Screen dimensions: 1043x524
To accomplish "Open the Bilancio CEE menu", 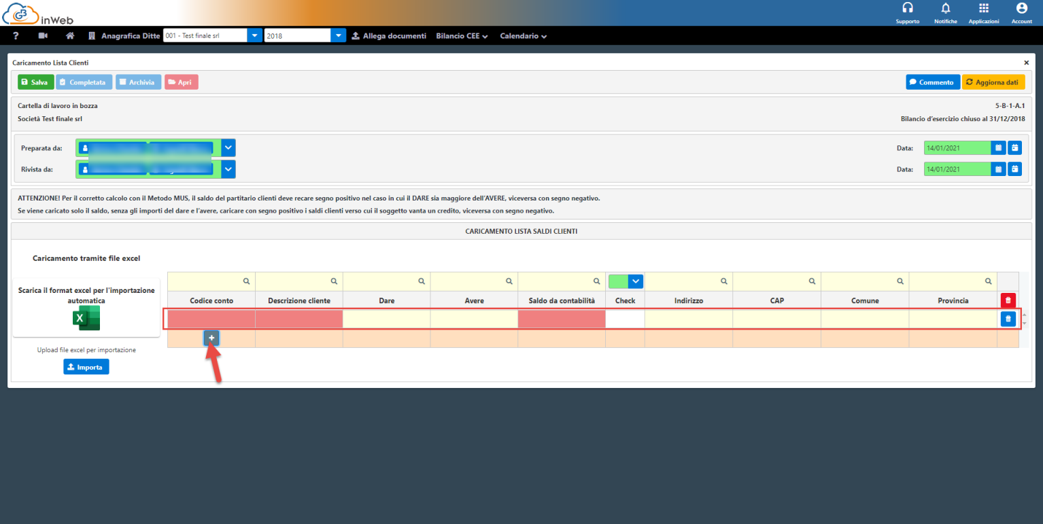I will pos(462,36).
